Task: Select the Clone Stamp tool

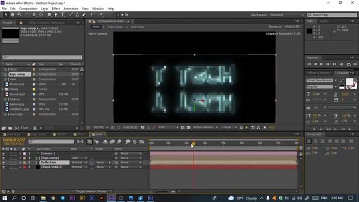Action: [77, 15]
